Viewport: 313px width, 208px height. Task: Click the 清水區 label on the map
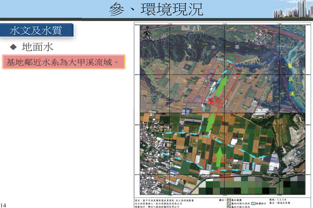[x=211, y=47]
